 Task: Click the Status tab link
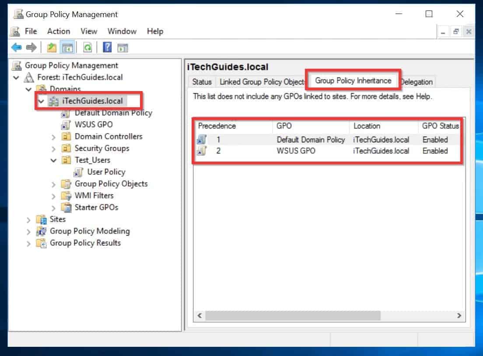(202, 82)
